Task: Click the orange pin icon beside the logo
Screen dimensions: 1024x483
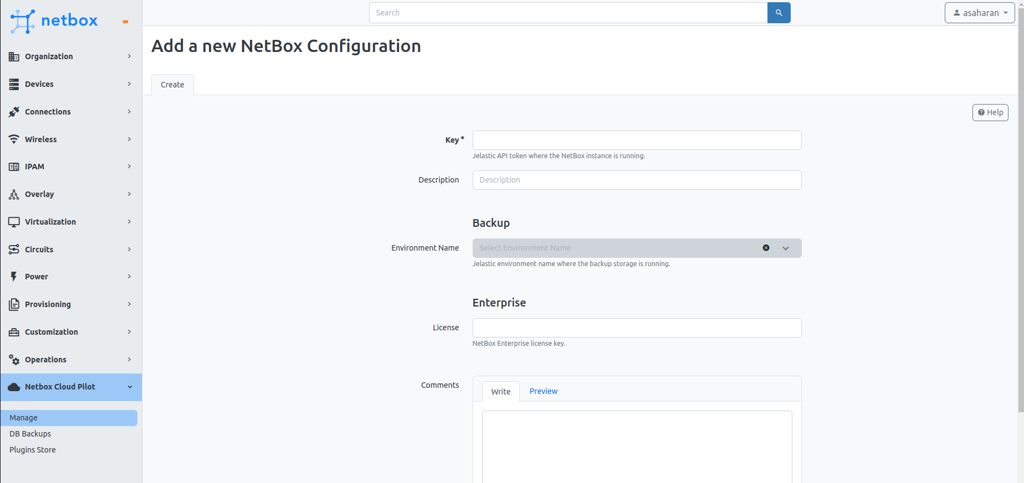Action: tap(125, 22)
